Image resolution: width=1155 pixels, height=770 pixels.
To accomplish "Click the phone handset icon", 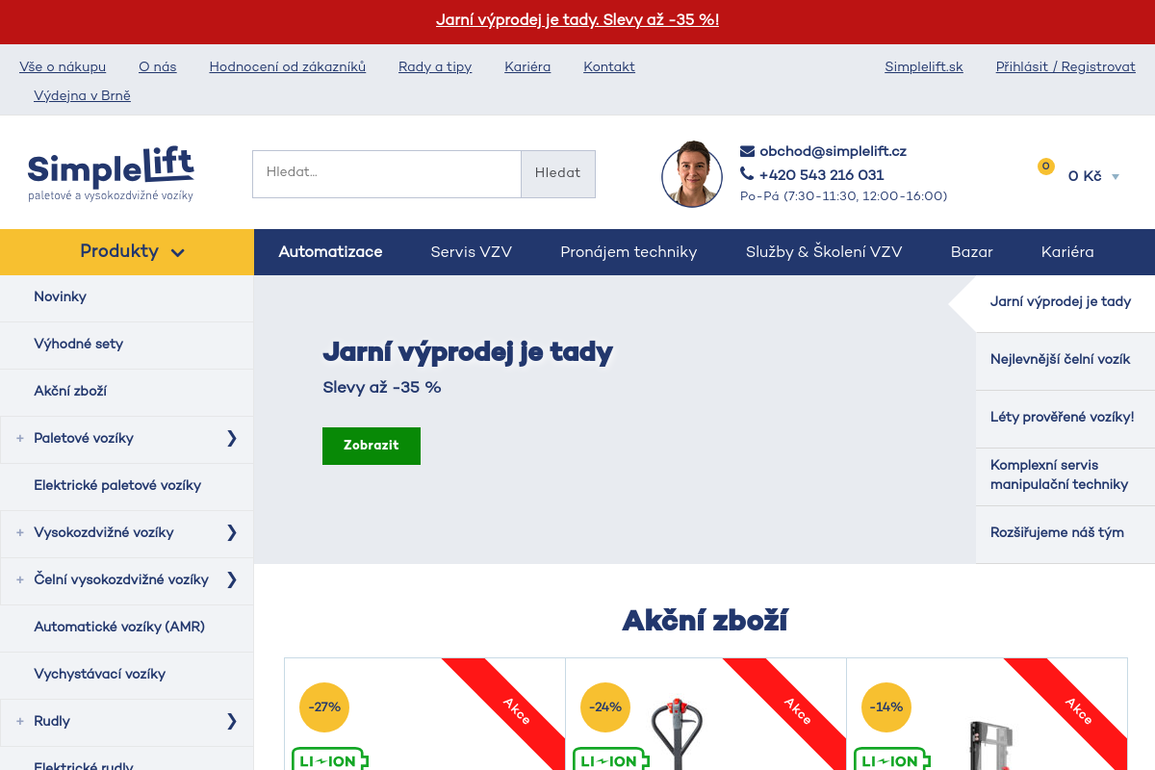I will tap(747, 174).
